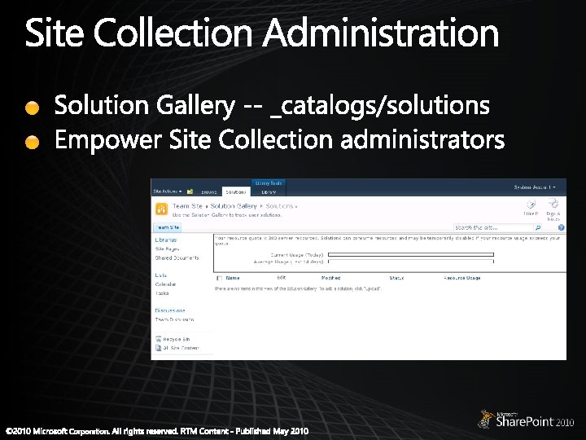Click the Average Usage progress bar
This screenshot has height=440, width=586.
click(x=411, y=262)
